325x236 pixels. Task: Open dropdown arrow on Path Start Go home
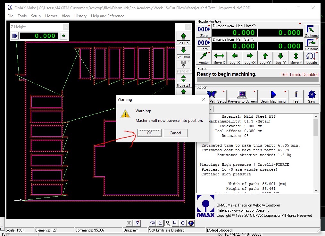coord(317,39)
